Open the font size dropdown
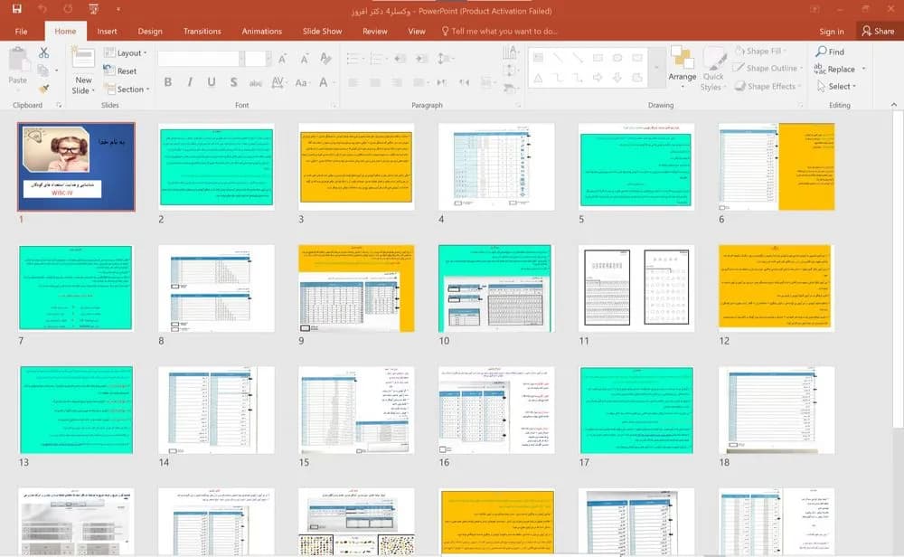Image resolution: width=904 pixels, height=557 pixels. [x=268, y=58]
